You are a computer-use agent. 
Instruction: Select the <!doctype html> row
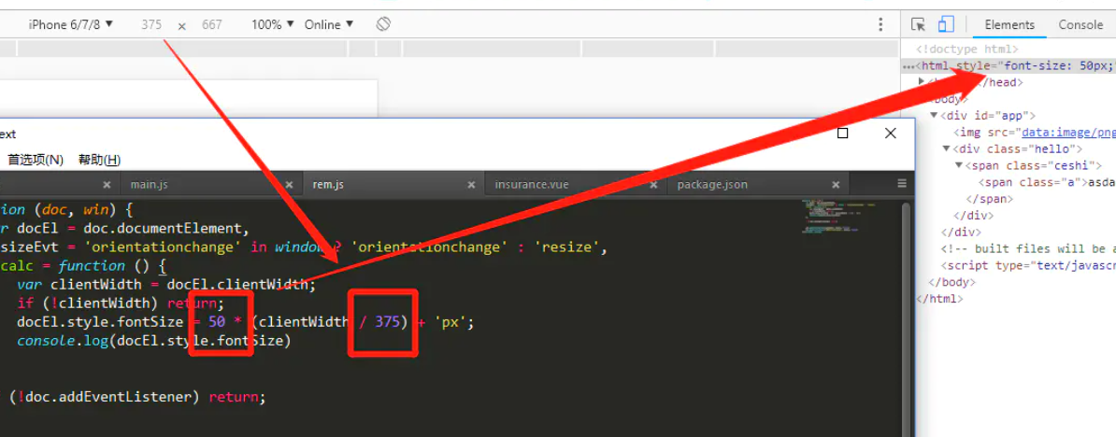[x=967, y=49]
